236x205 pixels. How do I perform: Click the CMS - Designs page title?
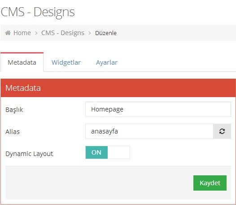(x=38, y=12)
